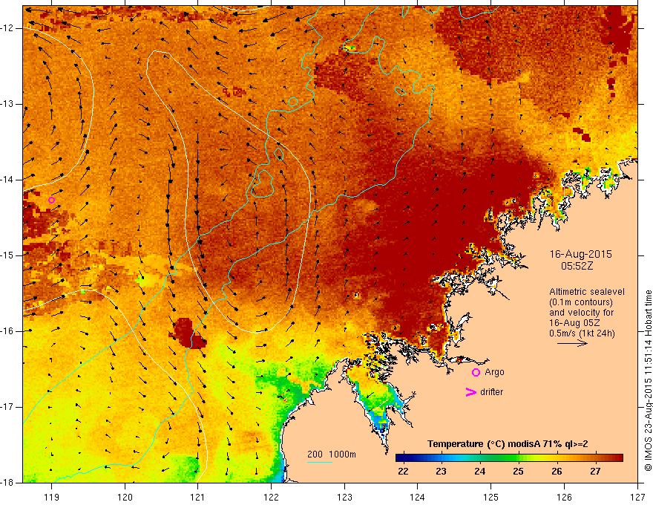Click the longitude axis label '121'

pos(198,497)
